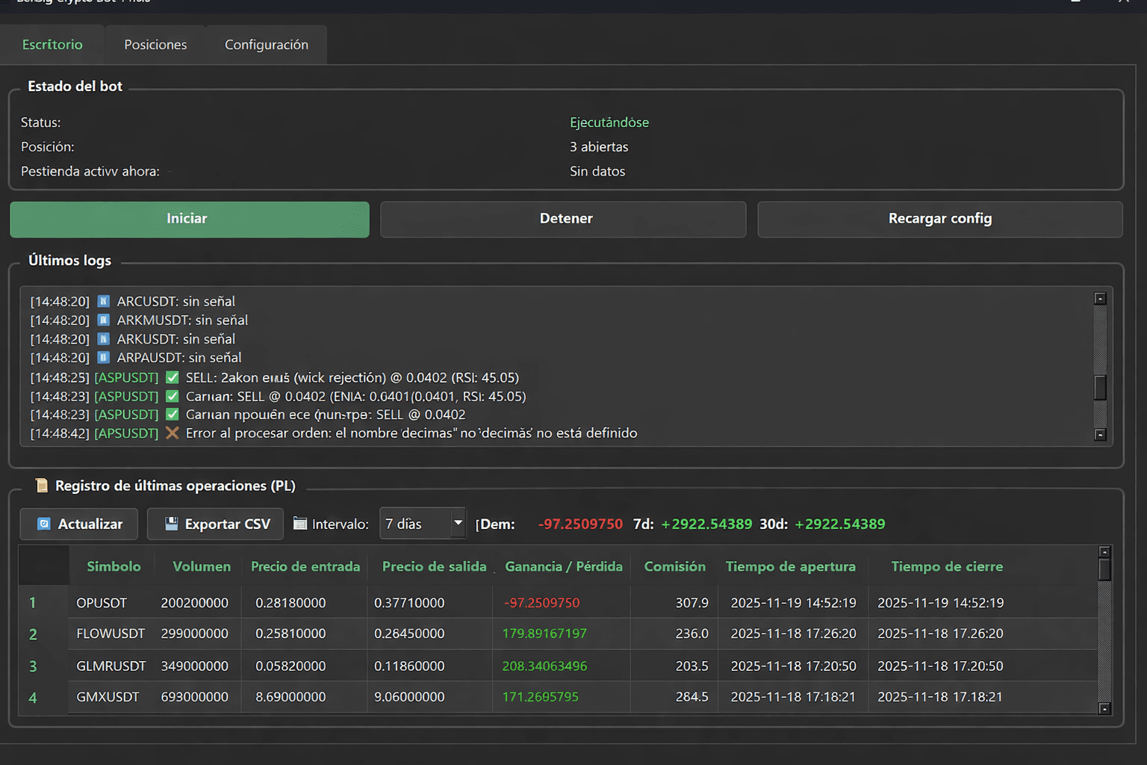Switch to the Posiciones tab
The height and width of the screenshot is (765, 1147).
[x=155, y=44]
